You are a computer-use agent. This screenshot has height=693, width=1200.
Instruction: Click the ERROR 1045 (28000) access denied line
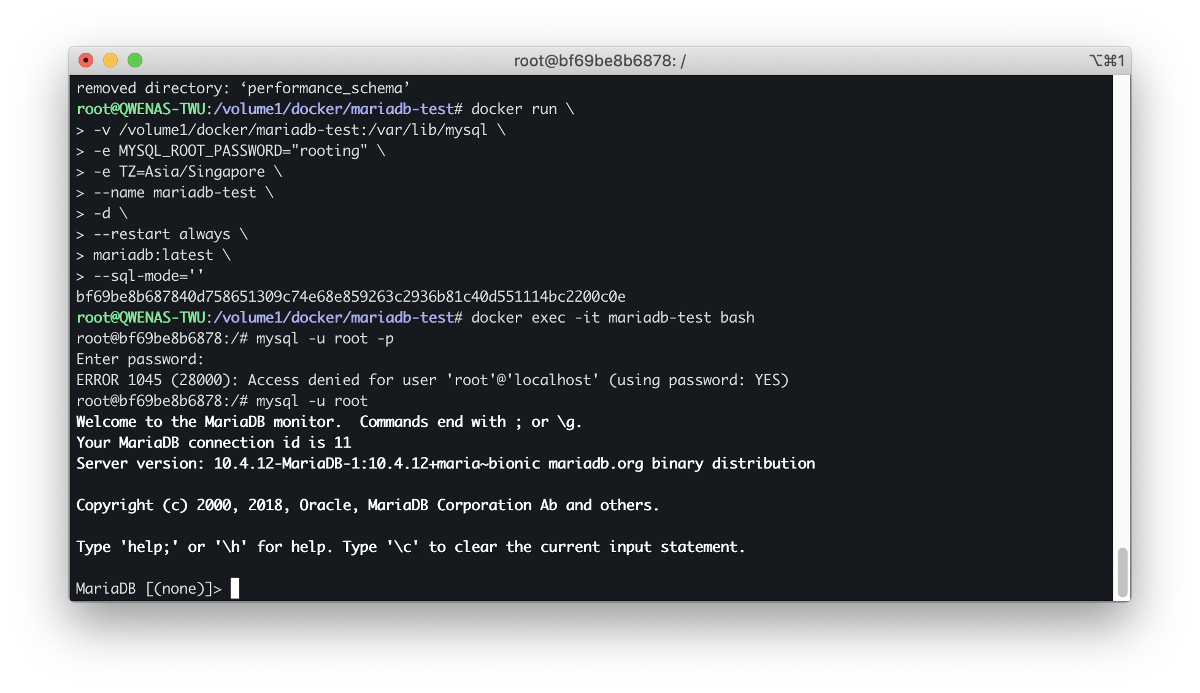[433, 380]
